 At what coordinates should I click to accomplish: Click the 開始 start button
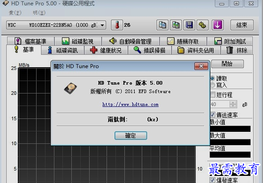pyautogui.click(x=227, y=64)
